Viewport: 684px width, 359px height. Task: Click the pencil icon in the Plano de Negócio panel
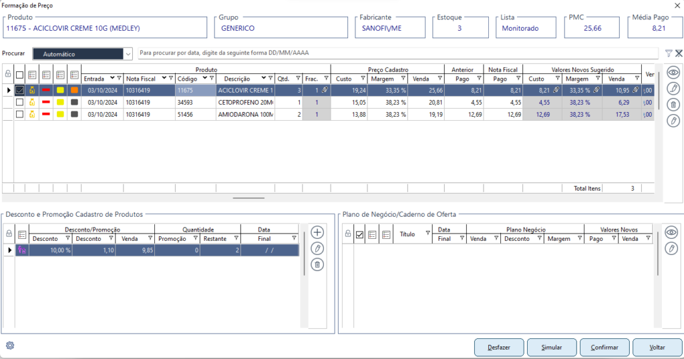coord(671,249)
